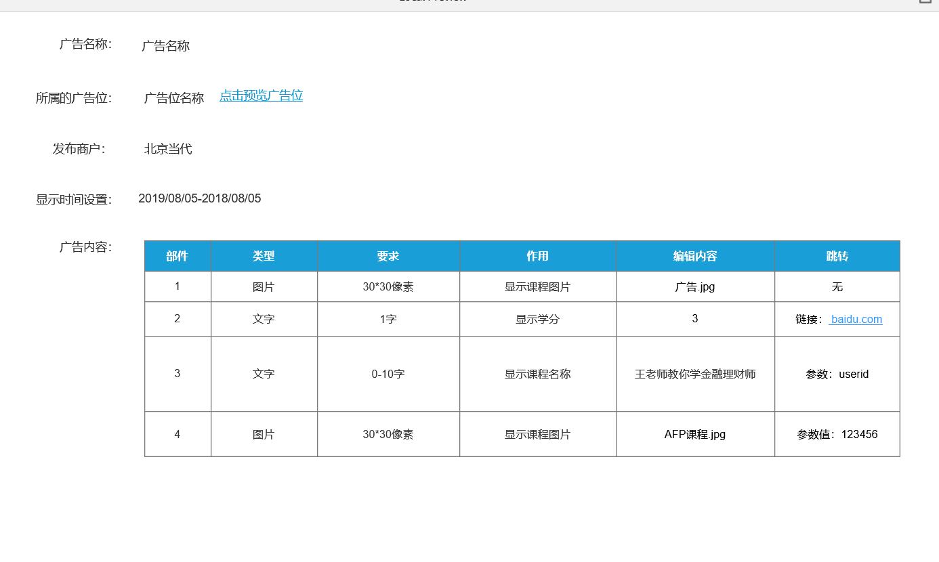The width and height of the screenshot is (939, 562).
Task: Select the 广告名称 value text
Action: pyautogui.click(x=165, y=46)
